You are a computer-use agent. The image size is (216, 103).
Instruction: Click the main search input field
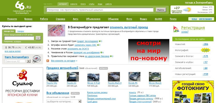click(100, 10)
